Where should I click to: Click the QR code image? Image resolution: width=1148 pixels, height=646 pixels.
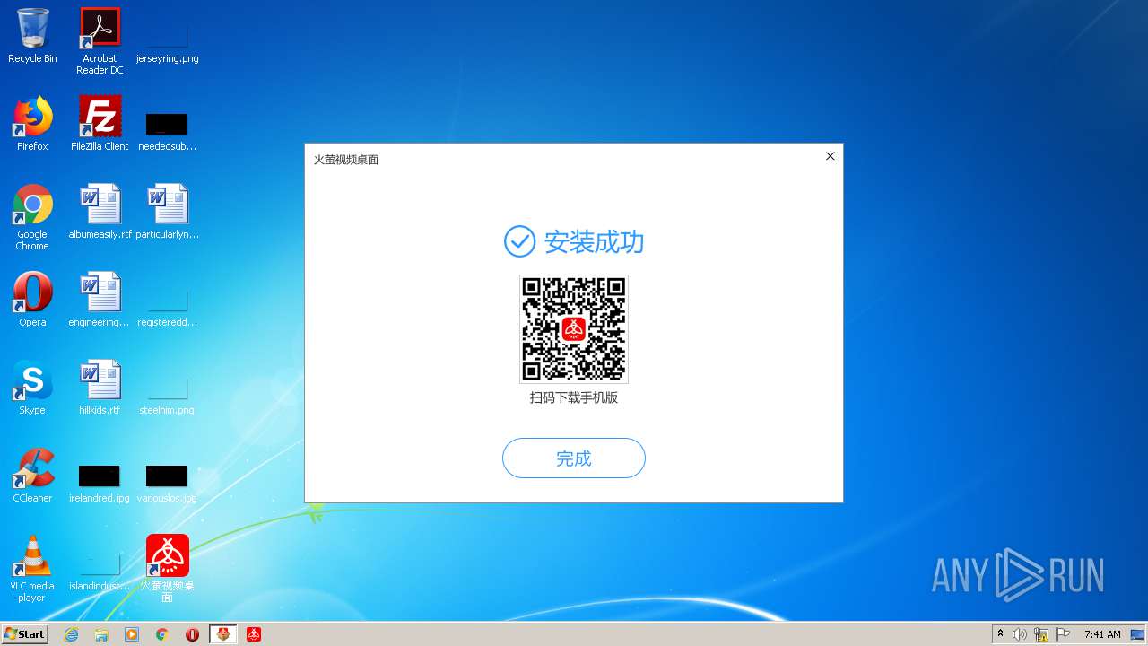coord(574,329)
